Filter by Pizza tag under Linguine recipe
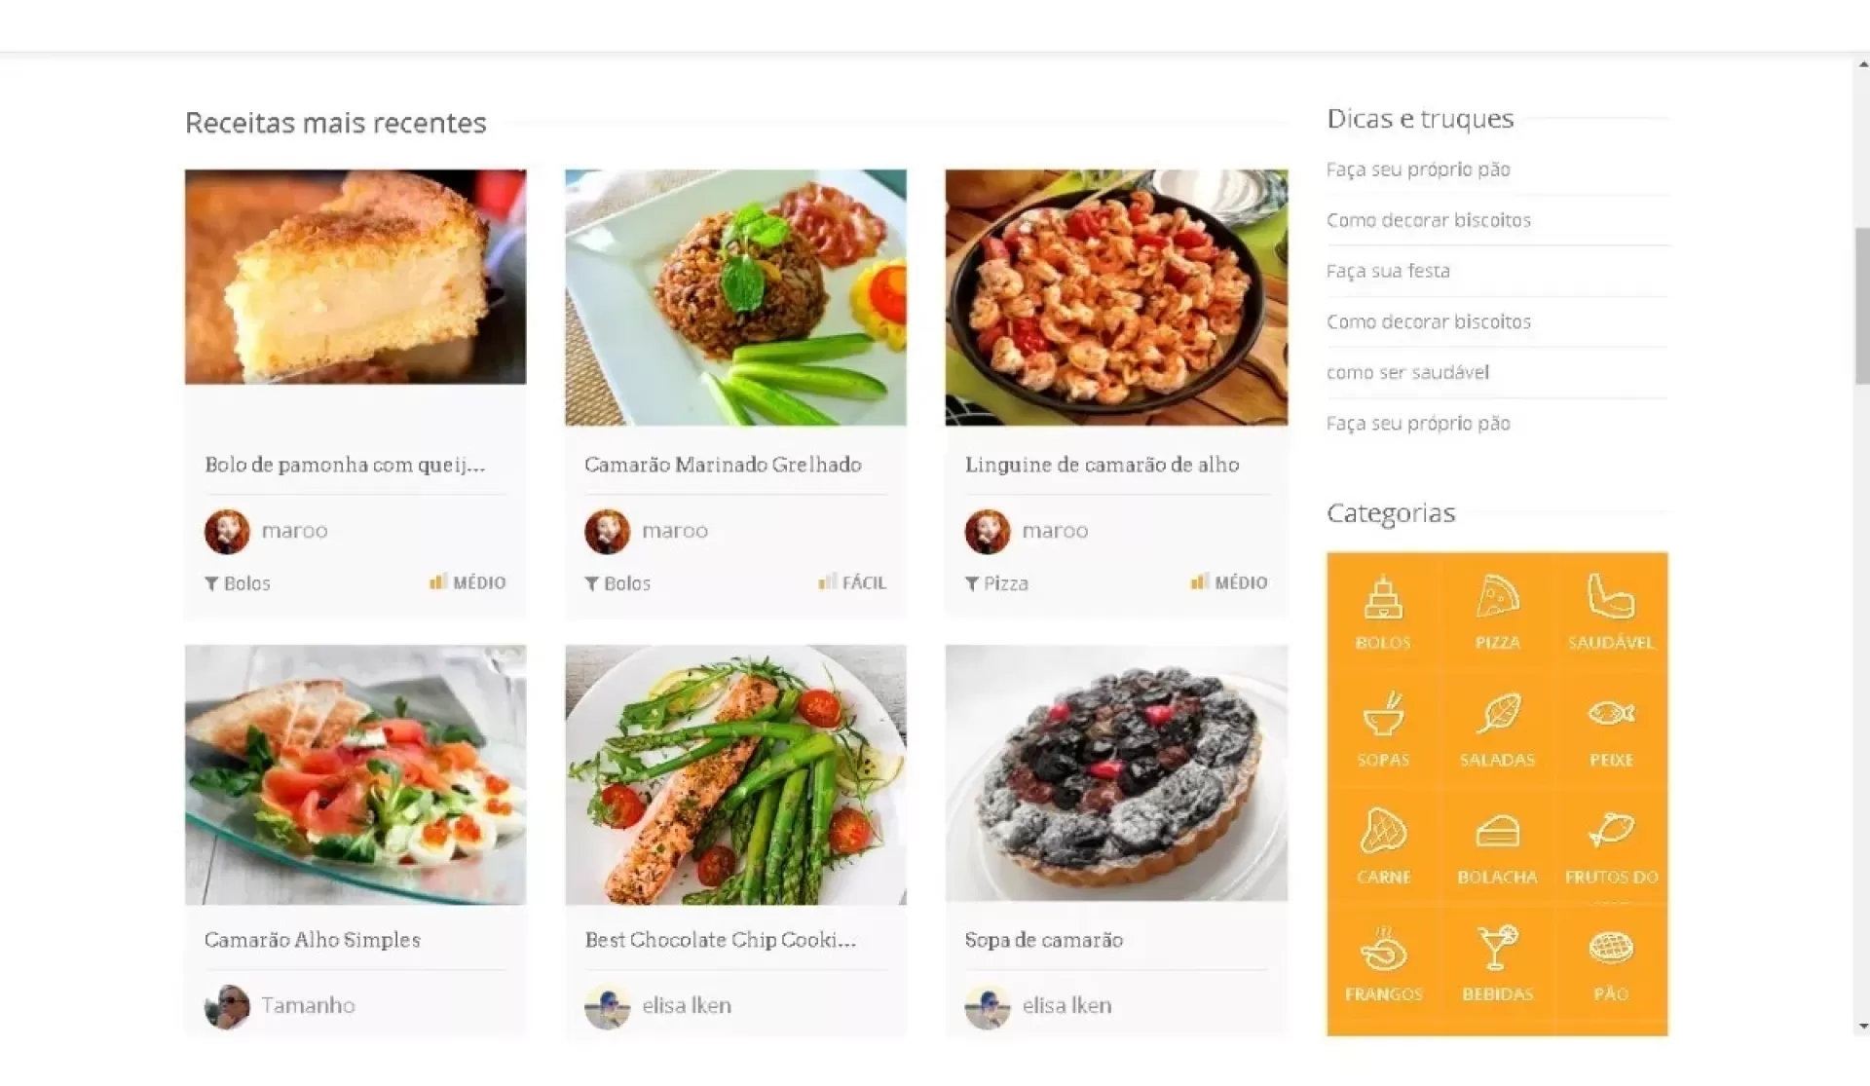The image size is (1870, 1086). (x=996, y=583)
